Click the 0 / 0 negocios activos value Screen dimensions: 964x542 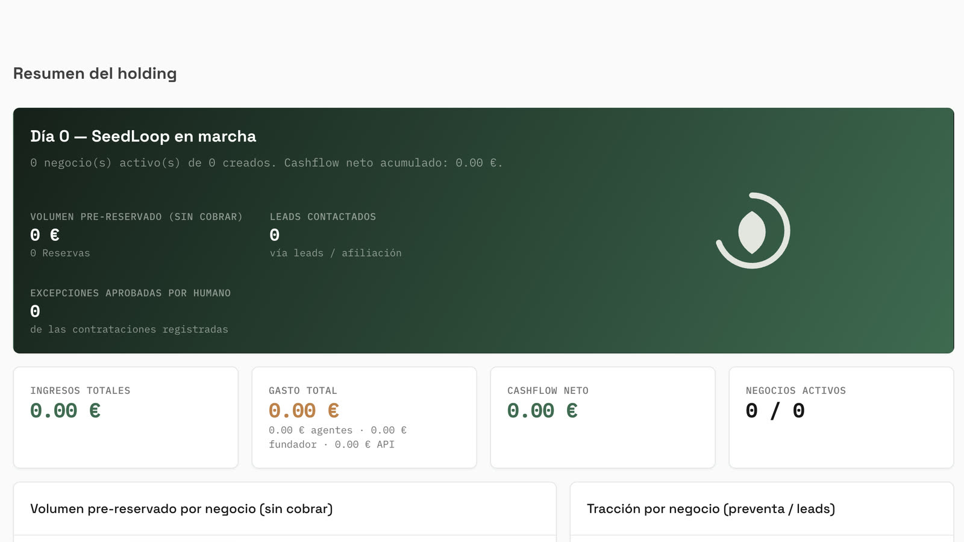(775, 411)
